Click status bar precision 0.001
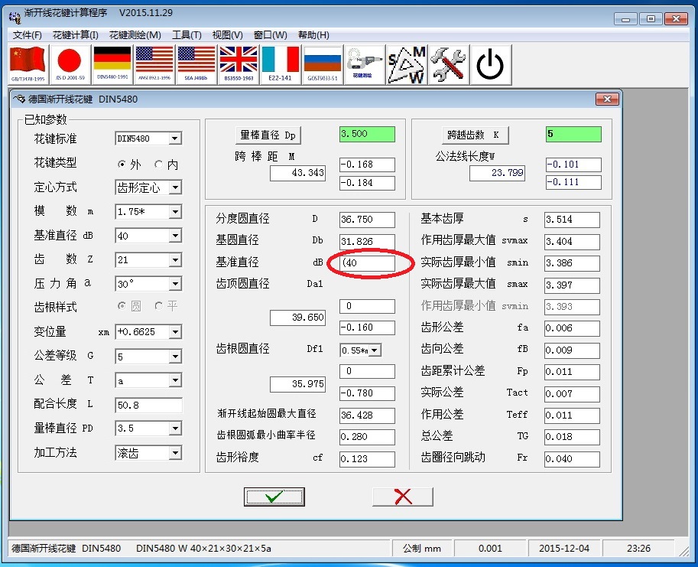The width and height of the screenshot is (698, 567). pyautogui.click(x=490, y=549)
